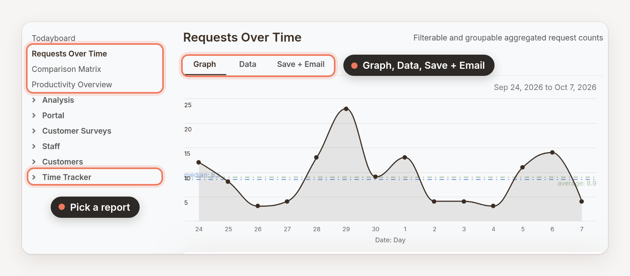Open the Analysis section label
The height and width of the screenshot is (276, 630).
click(x=58, y=100)
